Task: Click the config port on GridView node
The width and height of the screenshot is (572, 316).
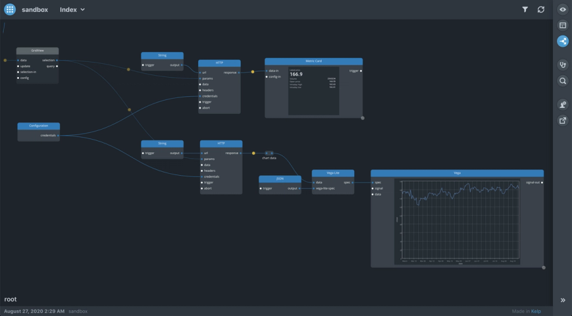Action: click(x=18, y=78)
